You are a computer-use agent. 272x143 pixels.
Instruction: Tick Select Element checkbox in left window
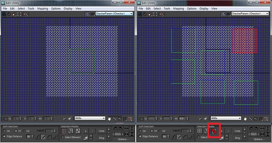62,137
